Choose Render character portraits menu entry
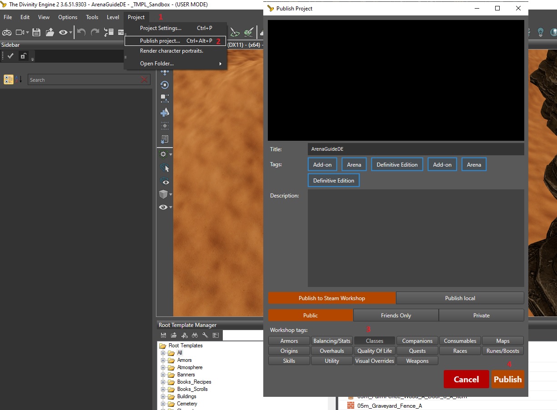The width and height of the screenshot is (557, 410). (x=175, y=51)
